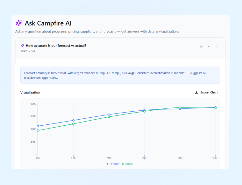Open the three-dot options menu
The height and width of the screenshot is (185, 242).
tap(217, 46)
